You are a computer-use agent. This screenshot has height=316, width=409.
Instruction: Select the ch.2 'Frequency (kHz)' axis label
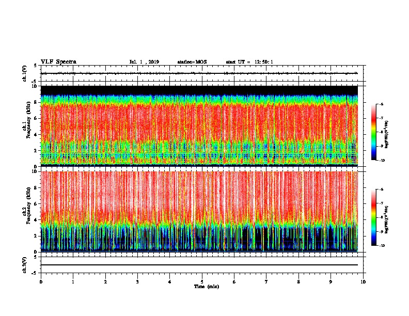28,206
